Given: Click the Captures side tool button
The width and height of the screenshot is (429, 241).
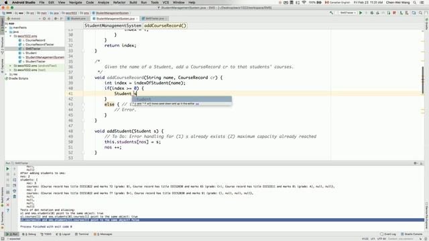Looking at the screenshot, I should pyautogui.click(x=2, y=65).
